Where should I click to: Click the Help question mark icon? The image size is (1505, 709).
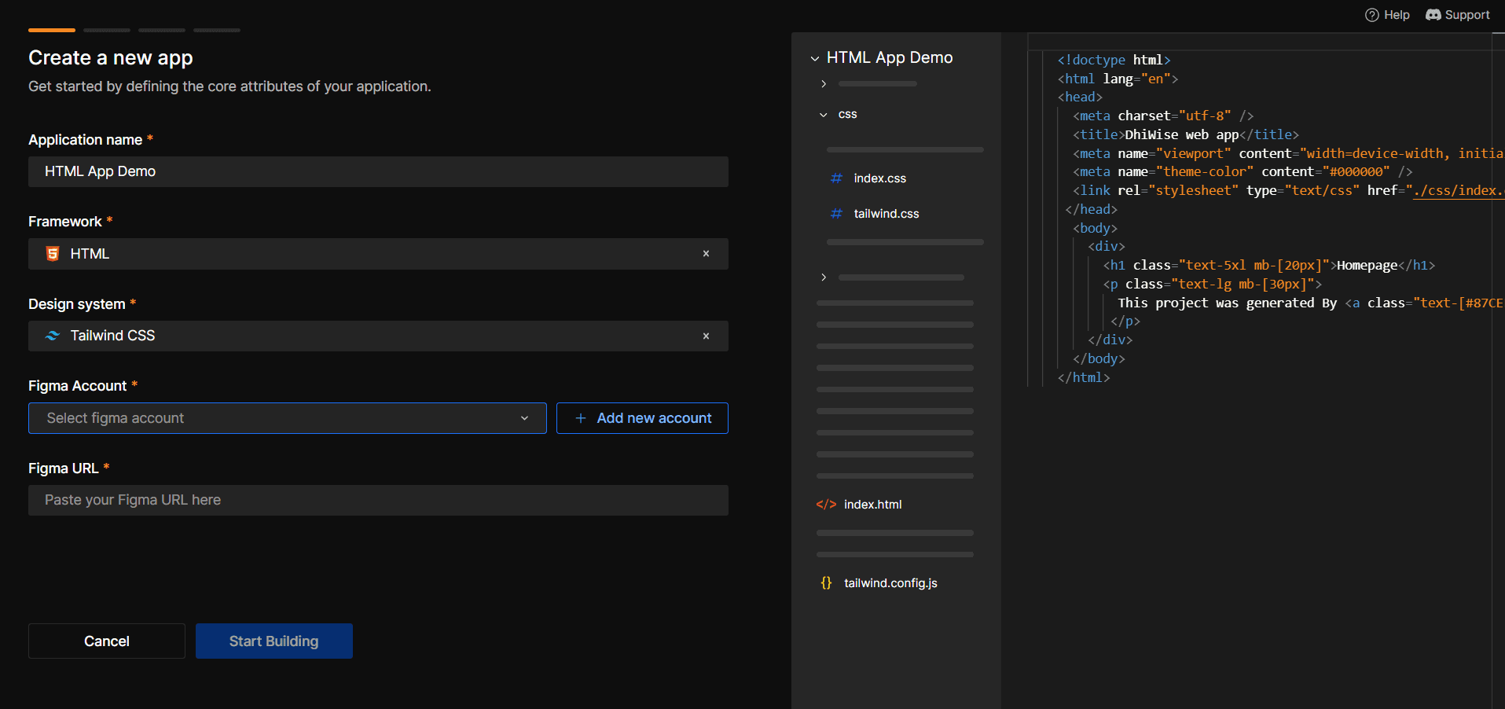pyautogui.click(x=1371, y=15)
